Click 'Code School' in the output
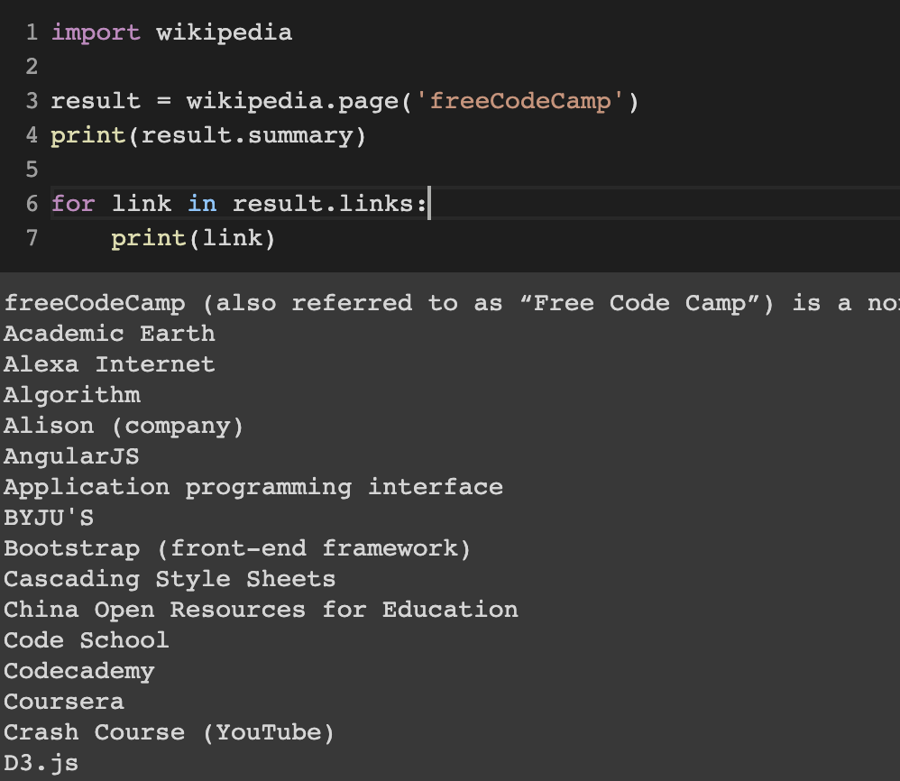This screenshot has height=781, width=900. [86, 640]
